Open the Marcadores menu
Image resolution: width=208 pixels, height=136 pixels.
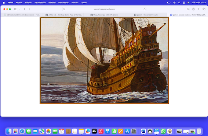click(x=63, y=3)
